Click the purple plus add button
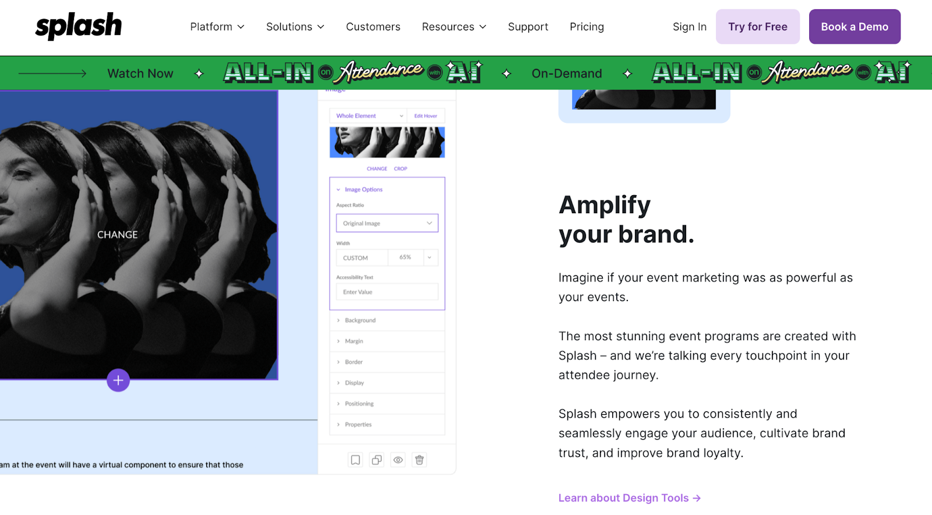 (118, 380)
